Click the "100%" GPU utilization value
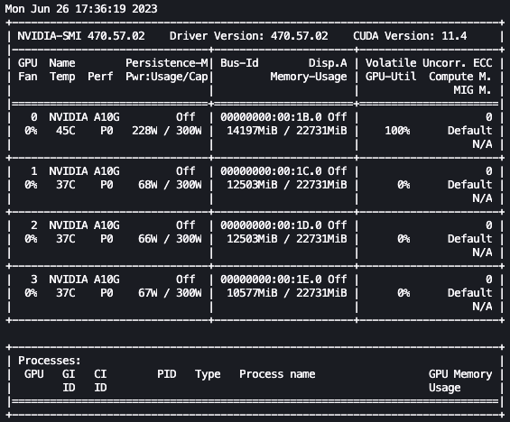Image resolution: width=510 pixels, height=422 pixels. coord(397,131)
